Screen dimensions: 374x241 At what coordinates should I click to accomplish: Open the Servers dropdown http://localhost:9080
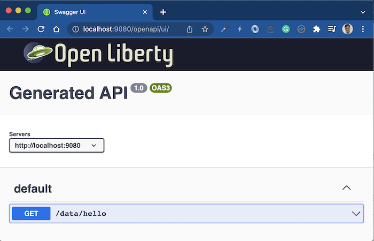[x=57, y=145]
